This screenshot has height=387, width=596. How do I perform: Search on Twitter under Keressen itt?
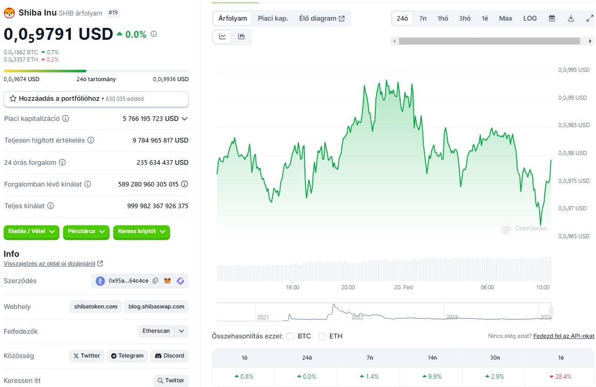click(x=171, y=381)
